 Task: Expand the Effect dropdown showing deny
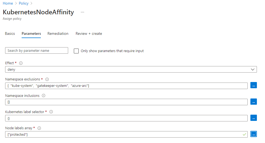point(131,69)
